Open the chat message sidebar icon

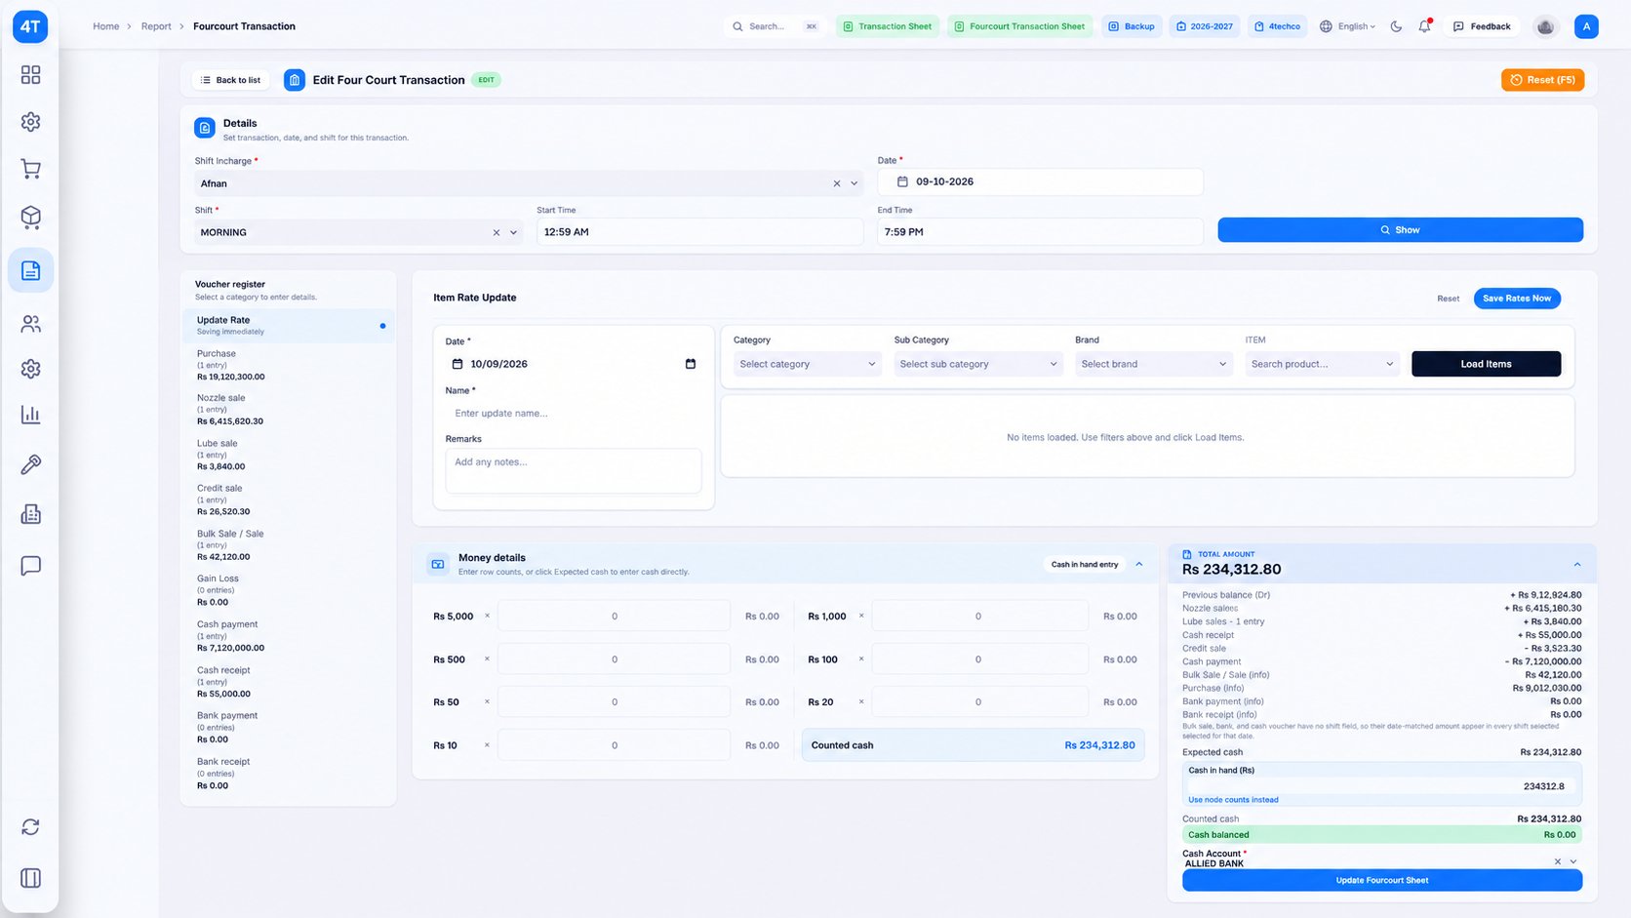coord(30,566)
